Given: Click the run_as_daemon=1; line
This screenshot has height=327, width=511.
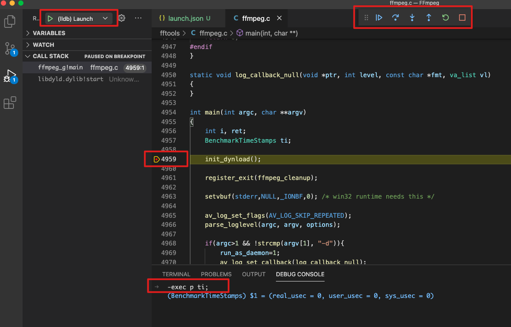Looking at the screenshot, I should tap(249, 253).
